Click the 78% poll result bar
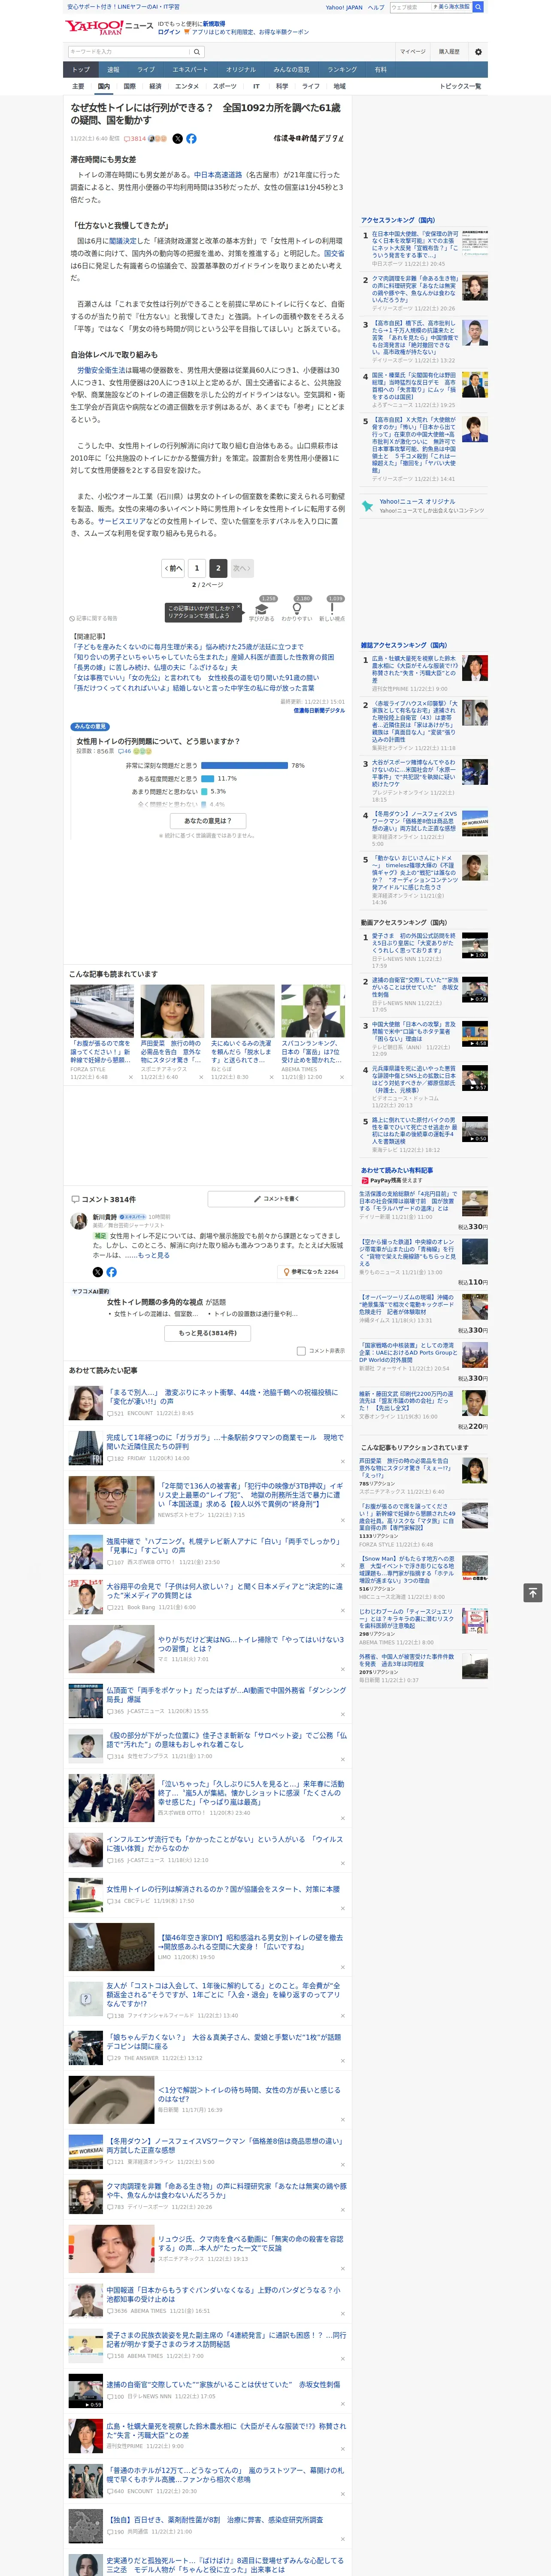Image resolution: width=551 pixels, height=2576 pixels. click(244, 765)
